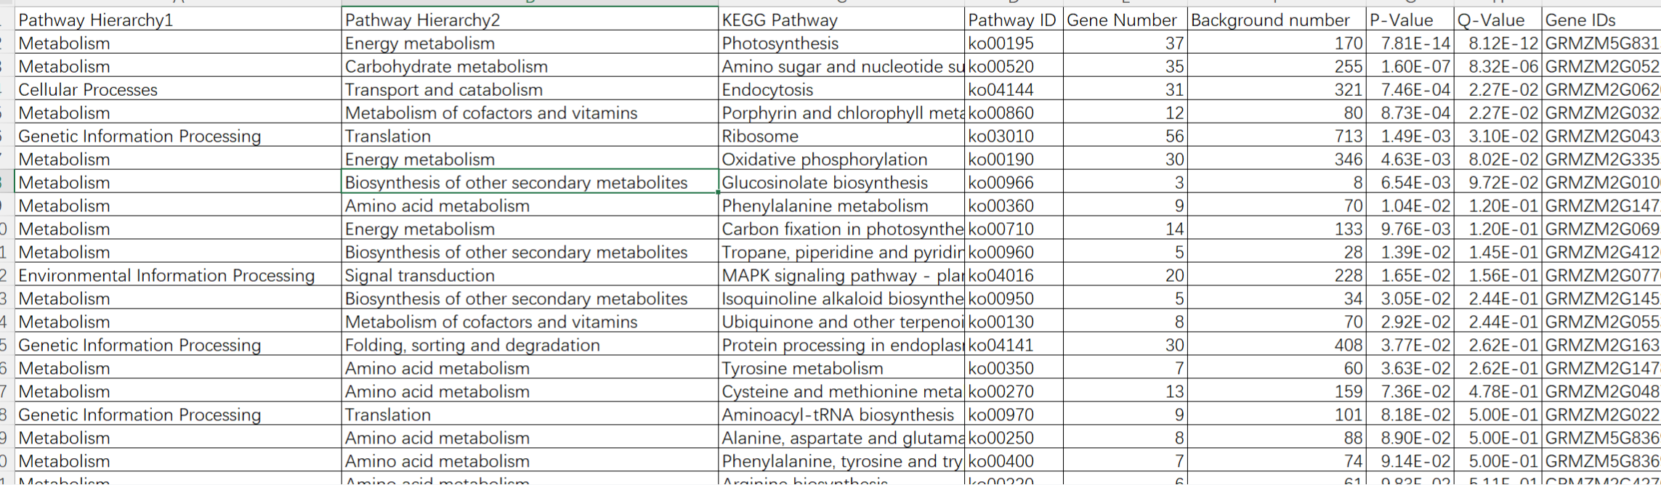Click the Gene Number header cell

1124,20
